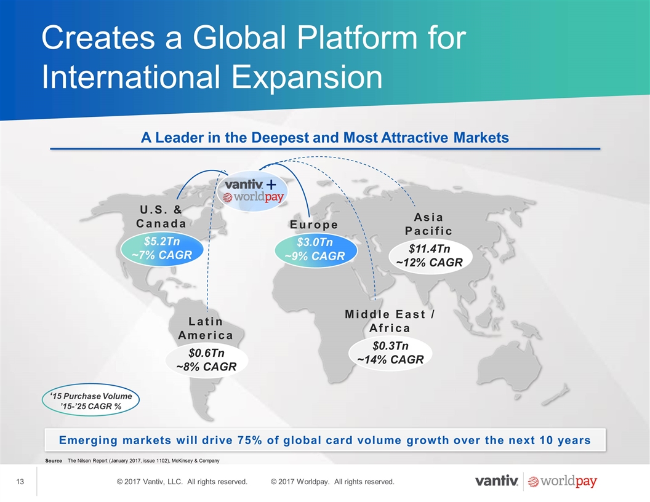Click the U.S. & Canada region label
The width and height of the screenshot is (650, 502).
click(x=161, y=217)
